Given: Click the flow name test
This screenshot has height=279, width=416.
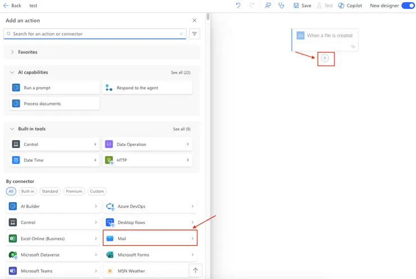Looking at the screenshot, I should (33, 6).
